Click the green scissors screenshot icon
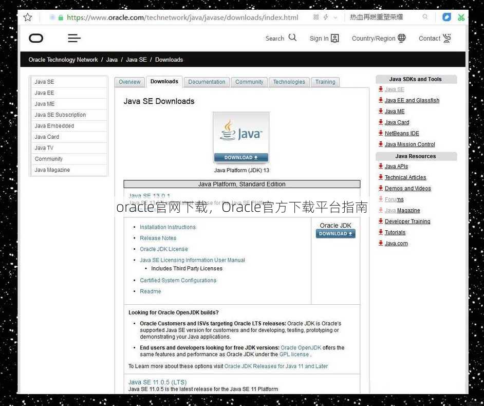 (461, 17)
